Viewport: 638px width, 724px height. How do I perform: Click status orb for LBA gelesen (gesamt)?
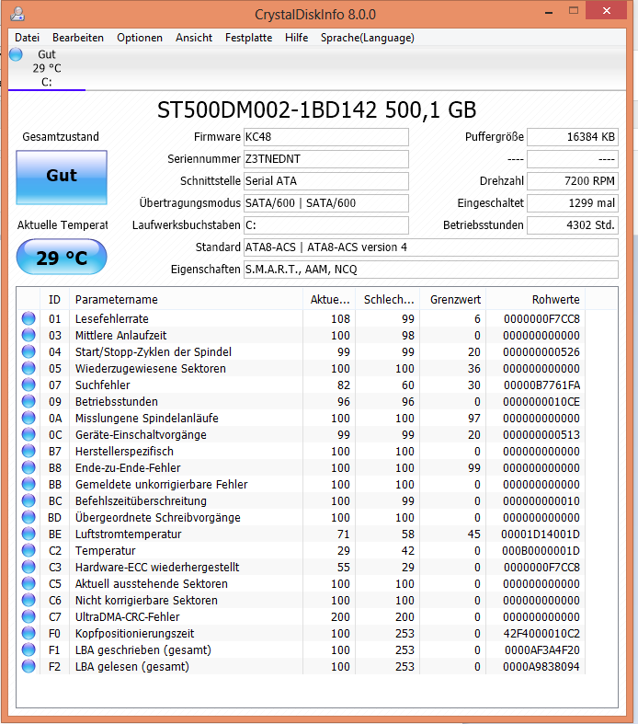28,667
